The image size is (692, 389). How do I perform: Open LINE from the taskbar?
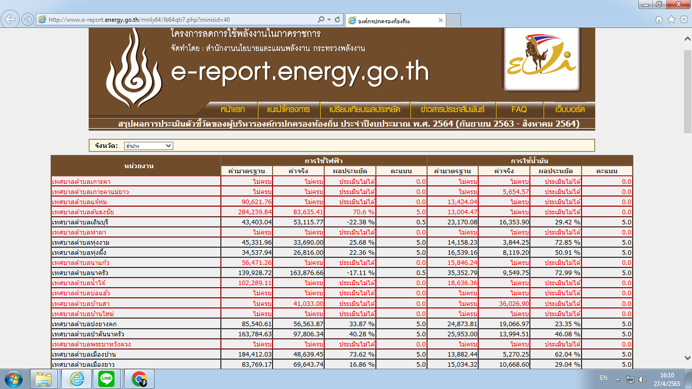pos(106,378)
